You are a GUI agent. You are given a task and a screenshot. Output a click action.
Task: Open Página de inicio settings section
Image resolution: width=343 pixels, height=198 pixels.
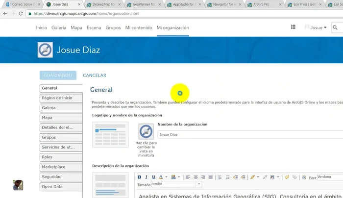pos(61,98)
